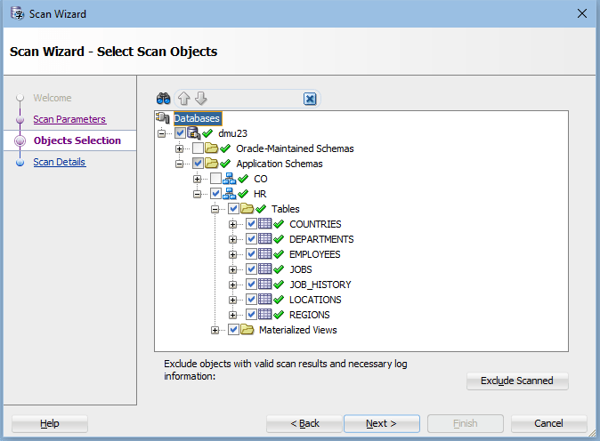This screenshot has width=600, height=441.
Task: Click the Cancel button
Action: point(548,423)
